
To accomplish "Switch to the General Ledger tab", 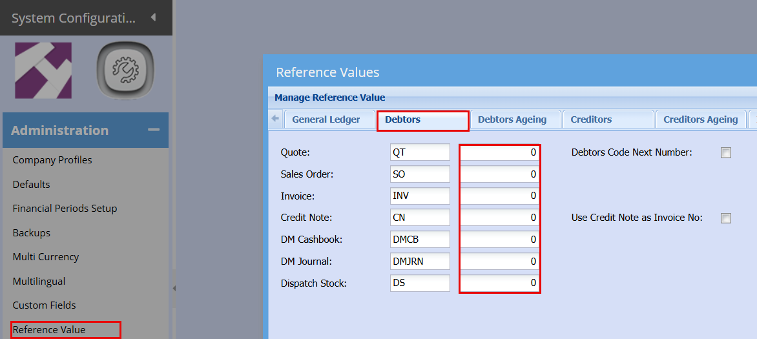I will (x=326, y=119).
